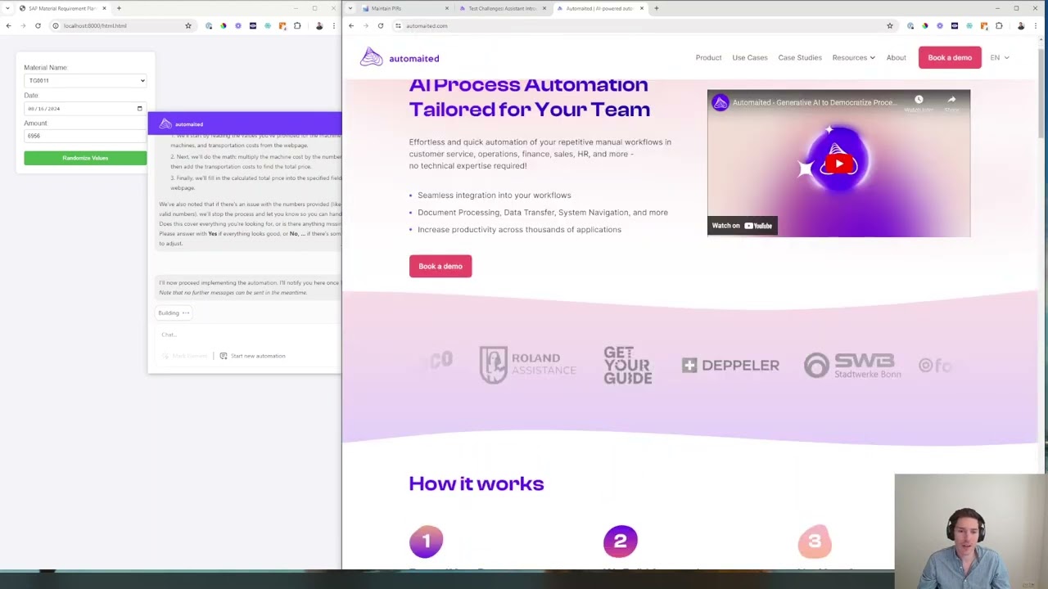Click Start new automation chat icon
This screenshot has height=589, width=1048.
click(223, 356)
